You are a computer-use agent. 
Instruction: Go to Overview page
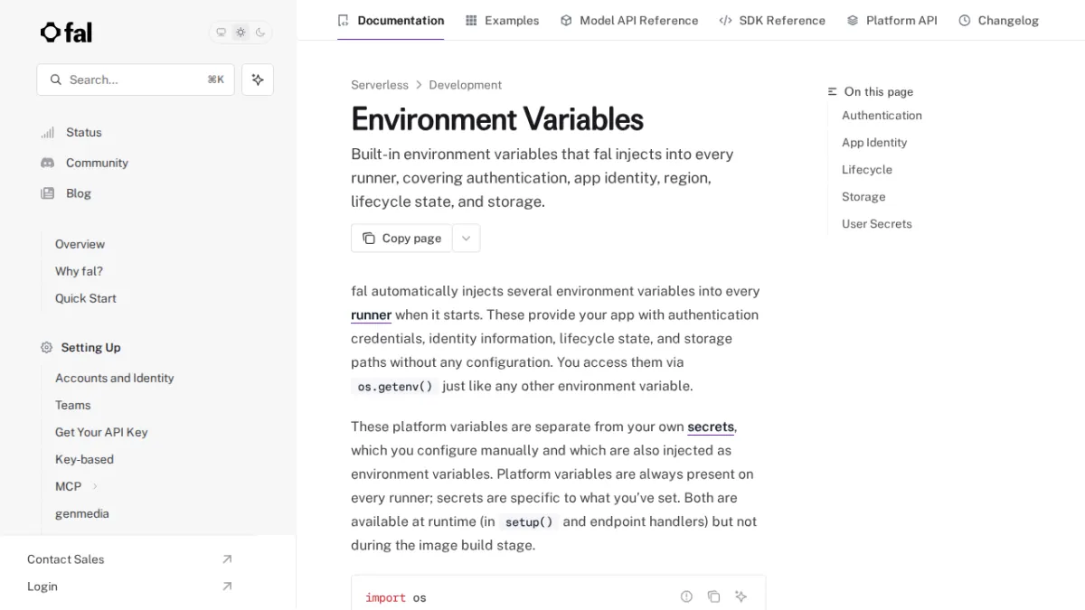click(80, 244)
